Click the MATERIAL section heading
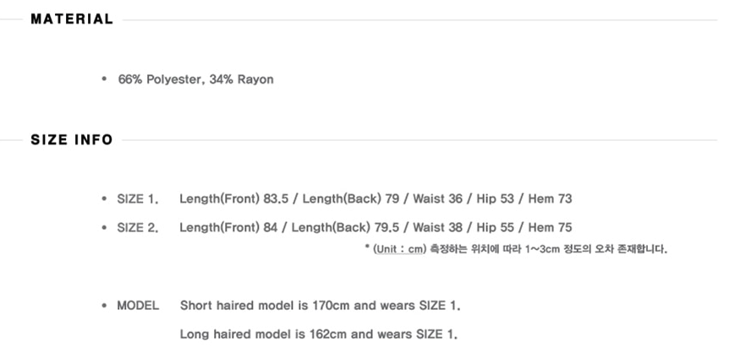Screen dimensions: 746x358 pyautogui.click(x=72, y=19)
